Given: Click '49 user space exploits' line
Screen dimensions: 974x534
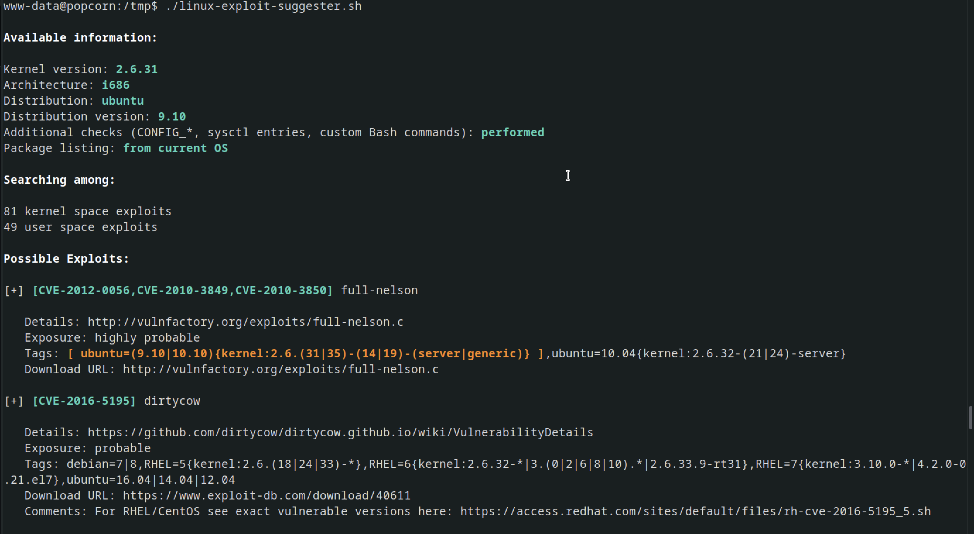Looking at the screenshot, I should (x=80, y=227).
